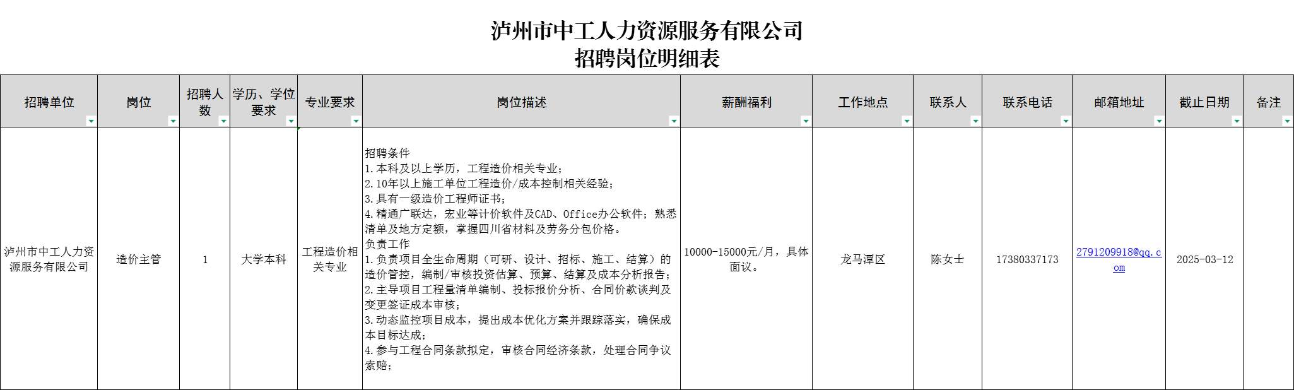This screenshot has width=1294, height=390.
Task: Click the 10000-15000元/月 salary cell
Action: click(x=746, y=259)
